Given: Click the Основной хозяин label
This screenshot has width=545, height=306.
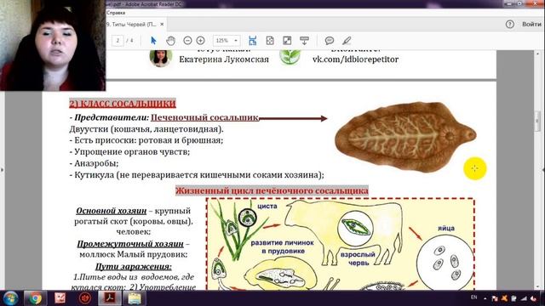Looking at the screenshot, I should (112, 211).
